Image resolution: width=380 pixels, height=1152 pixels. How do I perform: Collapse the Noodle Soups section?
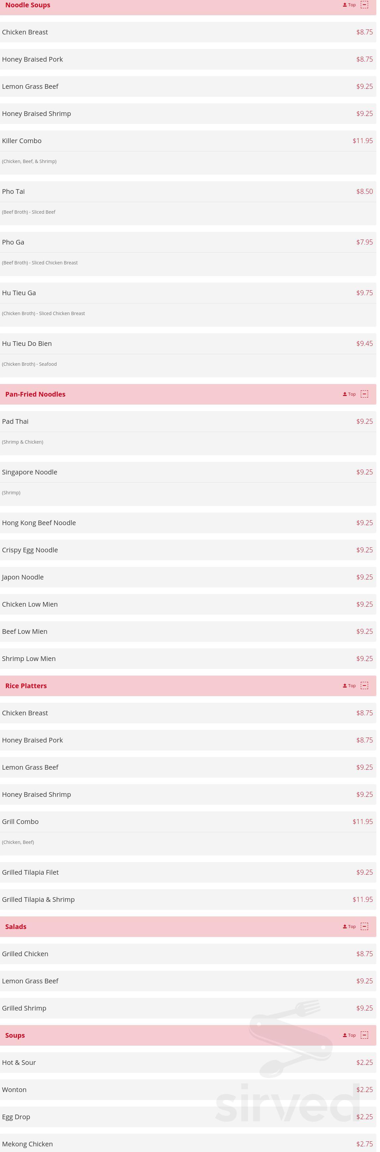tap(364, 5)
